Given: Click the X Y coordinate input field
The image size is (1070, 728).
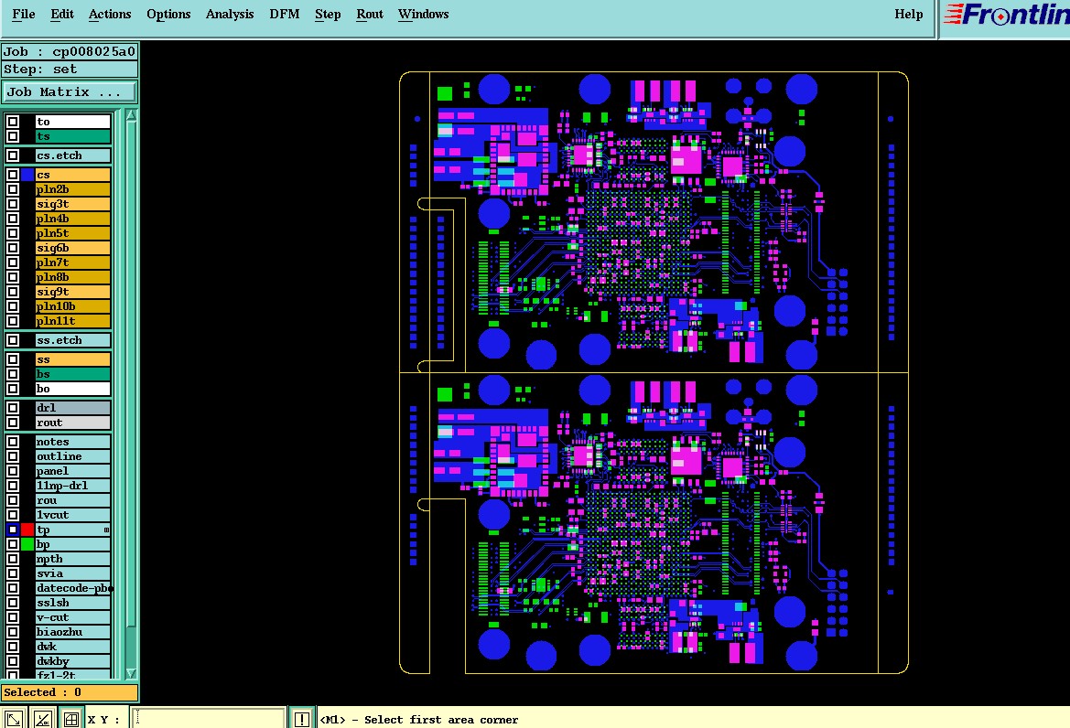Looking at the screenshot, I should [209, 719].
